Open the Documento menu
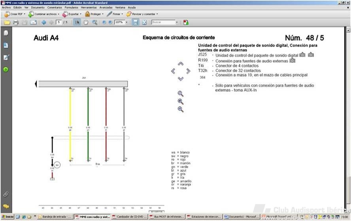351x221 pixels. [38, 7]
